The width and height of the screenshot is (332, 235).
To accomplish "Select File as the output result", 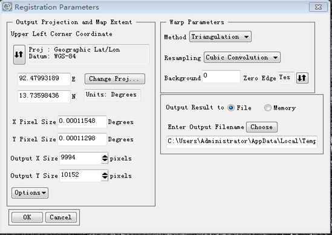I will pyautogui.click(x=231, y=108).
